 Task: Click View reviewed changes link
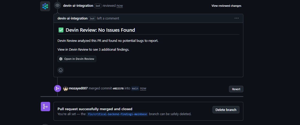[x=226, y=6]
